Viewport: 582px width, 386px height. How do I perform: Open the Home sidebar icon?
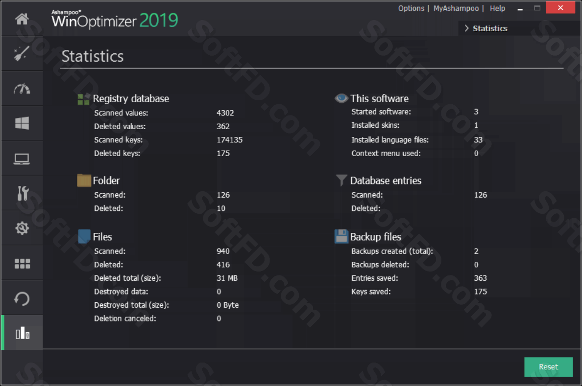click(x=22, y=19)
